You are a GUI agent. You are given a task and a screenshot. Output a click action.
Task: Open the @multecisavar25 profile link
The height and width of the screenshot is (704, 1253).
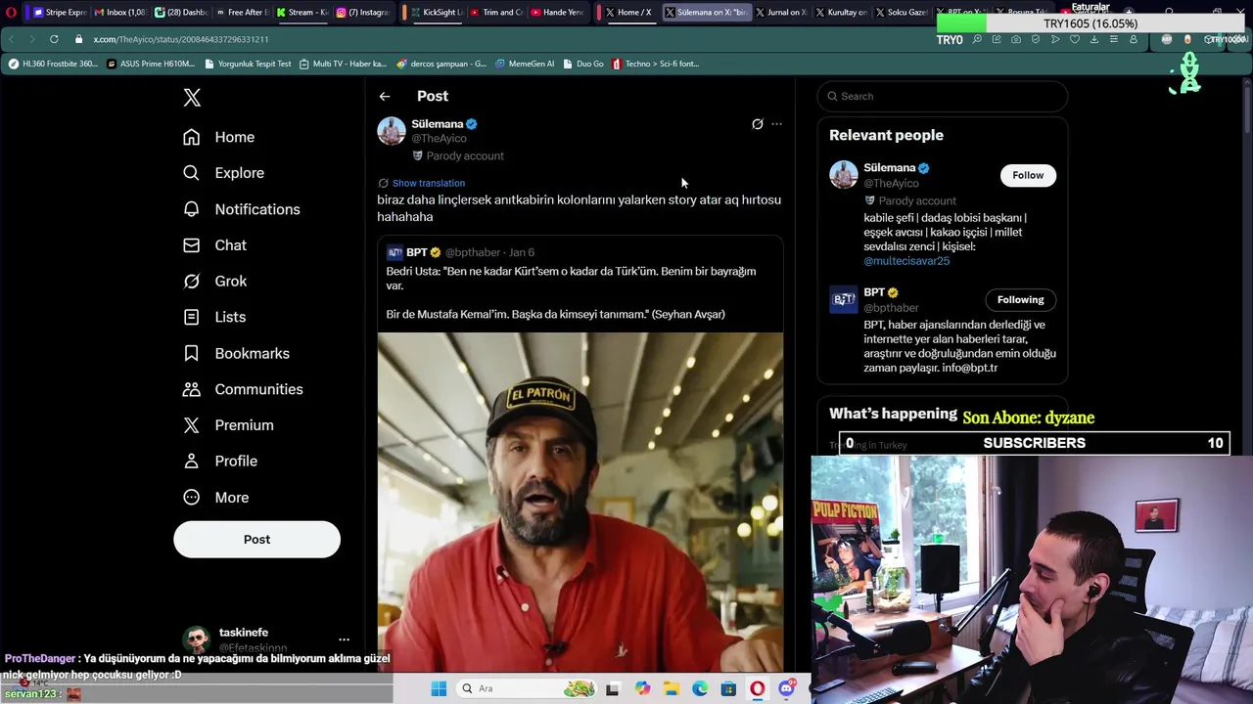coord(906,261)
